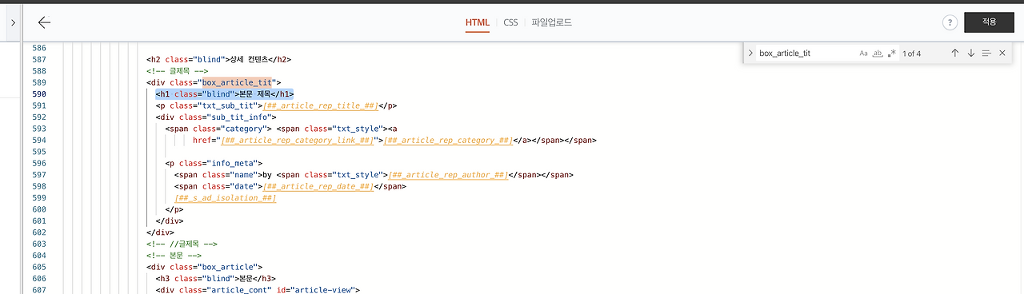Click [##_article_rep_category_link_##] placeholder
Image resolution: width=1024 pixels, height=294 pixels.
tap(298, 140)
